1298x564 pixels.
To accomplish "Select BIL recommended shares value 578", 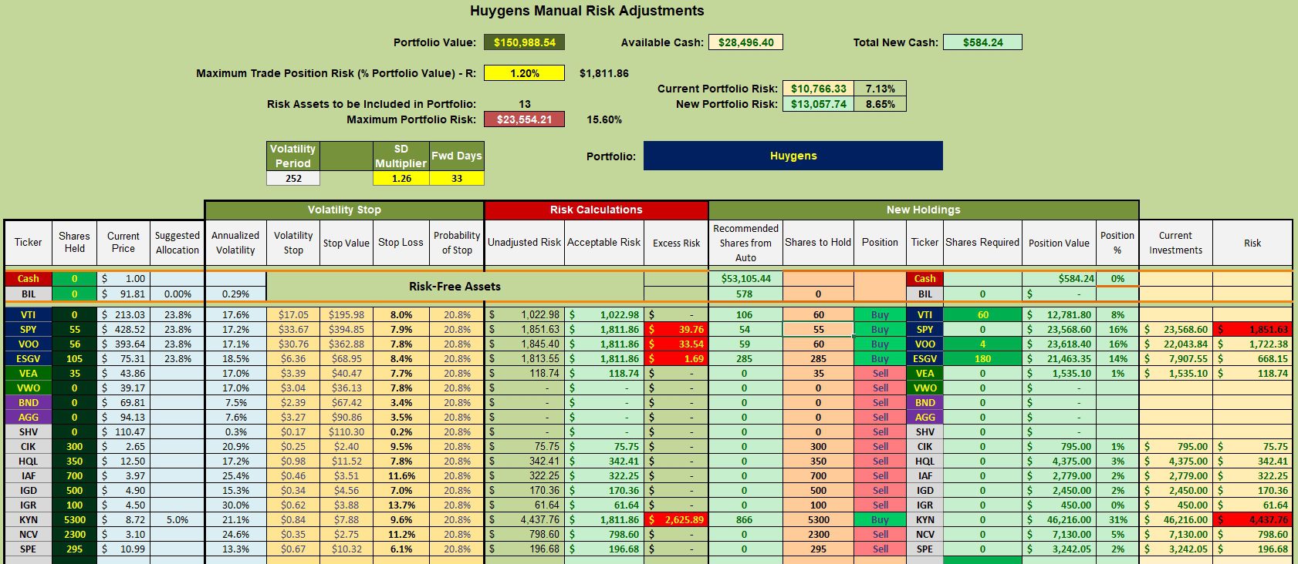I will click(x=745, y=294).
